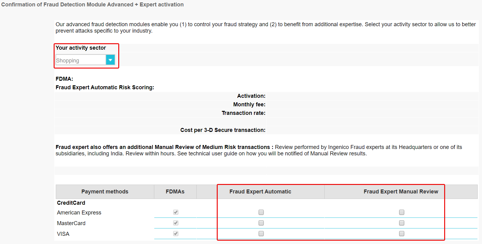Click the FDMAs checkbox for VISA
This screenshot has width=482, height=244.
click(176, 234)
